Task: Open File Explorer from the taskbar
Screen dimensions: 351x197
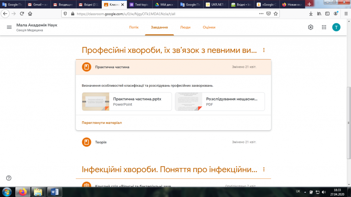Action: (x=38, y=192)
